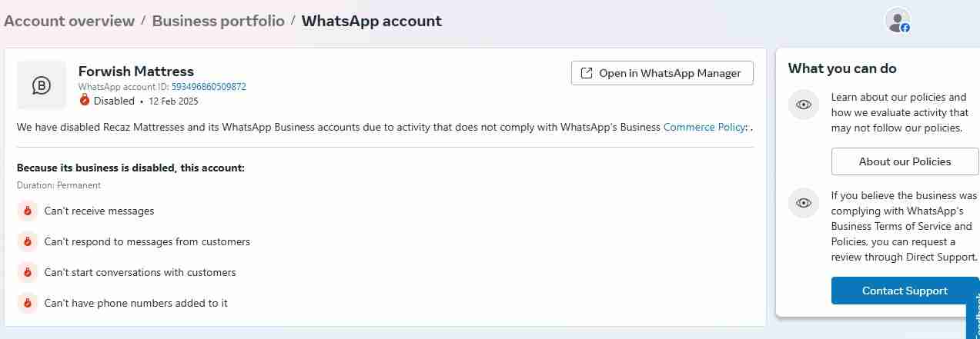Click the profile avatar icon
This screenshot has width=980, height=339.
(x=898, y=21)
